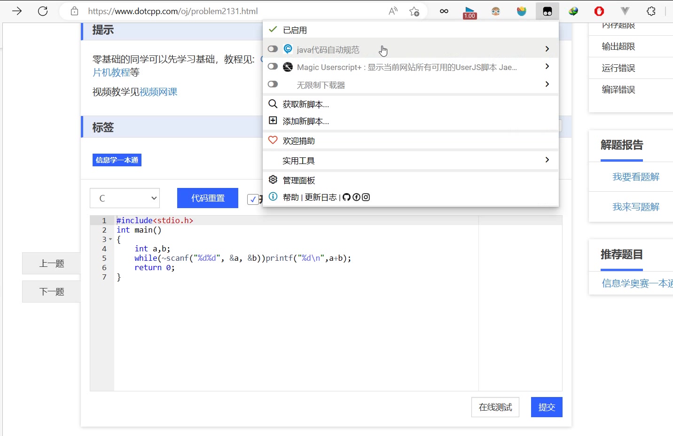Enable the java代码自动规范 script toggle

click(x=273, y=49)
